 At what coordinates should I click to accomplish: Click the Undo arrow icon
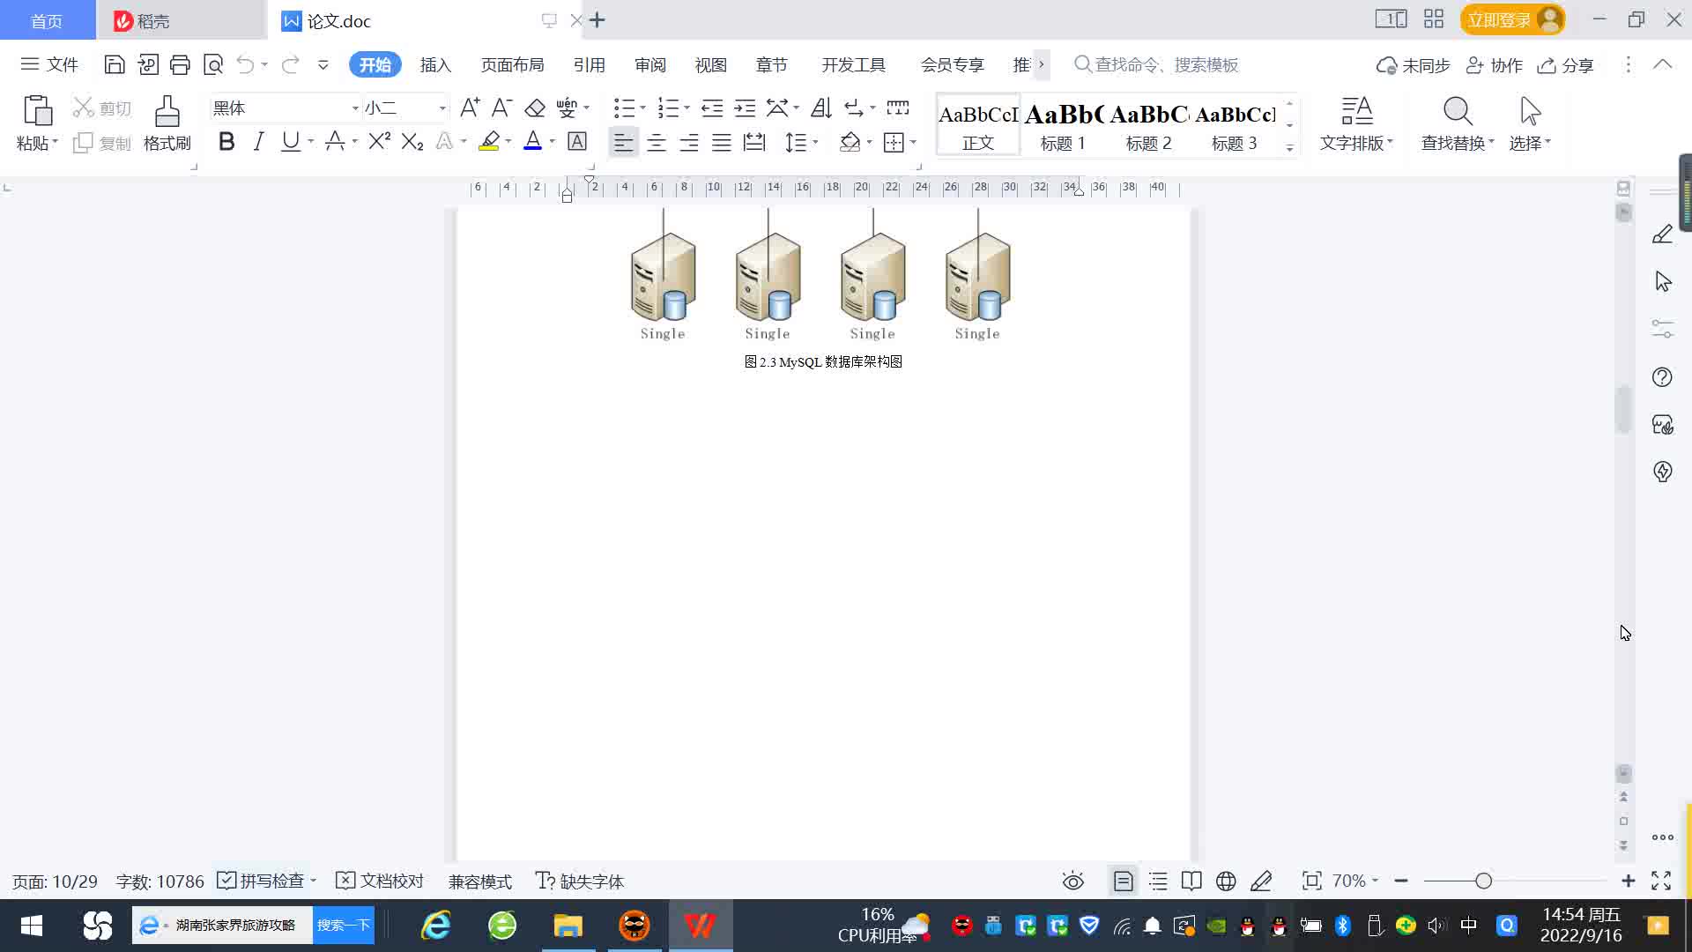(246, 64)
